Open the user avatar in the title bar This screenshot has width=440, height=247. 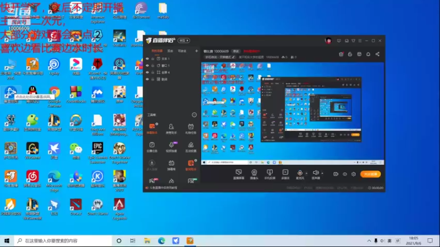coord(328,41)
